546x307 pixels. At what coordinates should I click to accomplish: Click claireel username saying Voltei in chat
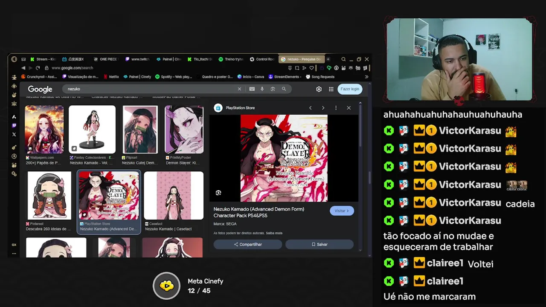pyautogui.click(x=445, y=263)
